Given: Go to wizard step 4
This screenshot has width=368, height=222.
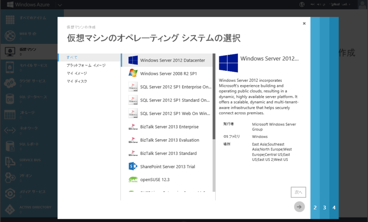Looking at the screenshot, I should click(x=334, y=207).
